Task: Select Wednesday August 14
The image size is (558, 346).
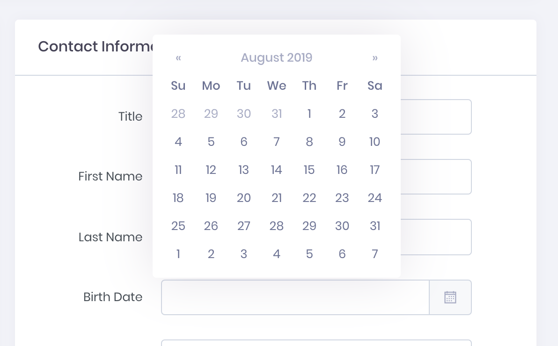Action: [277, 170]
